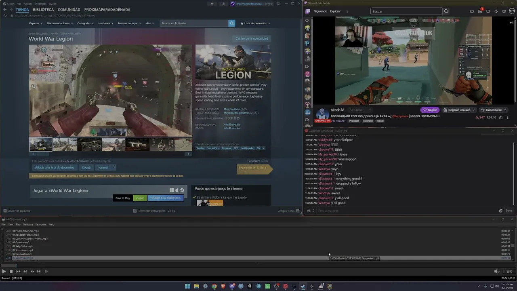Click green Jugar button for World War Legion
Viewport: 517px width, 291px height.
click(x=140, y=198)
